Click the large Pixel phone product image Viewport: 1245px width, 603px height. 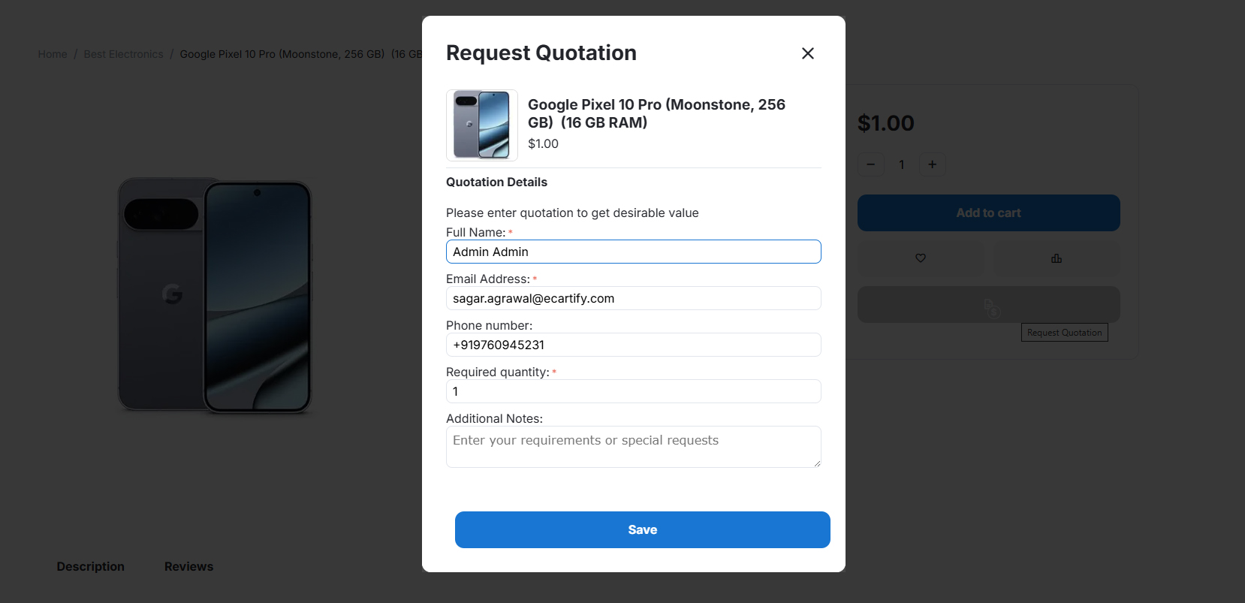(215, 296)
